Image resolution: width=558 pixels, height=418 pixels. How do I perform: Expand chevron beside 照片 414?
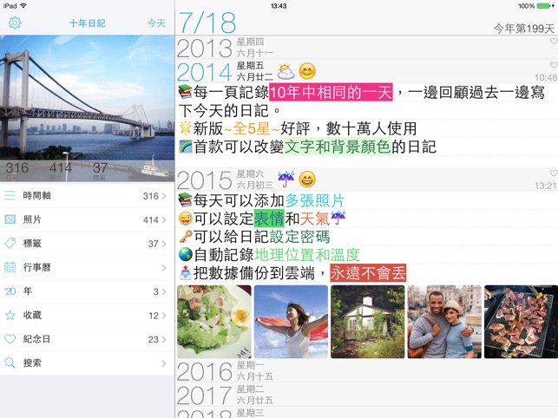pyautogui.click(x=164, y=220)
